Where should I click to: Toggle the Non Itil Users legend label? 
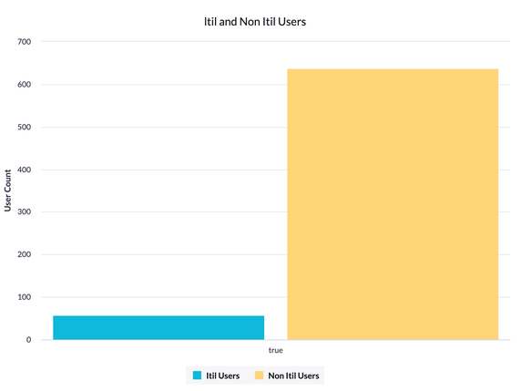point(293,376)
